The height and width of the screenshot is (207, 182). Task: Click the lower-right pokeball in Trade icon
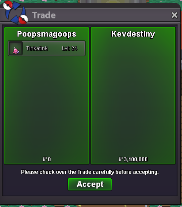click(23, 19)
